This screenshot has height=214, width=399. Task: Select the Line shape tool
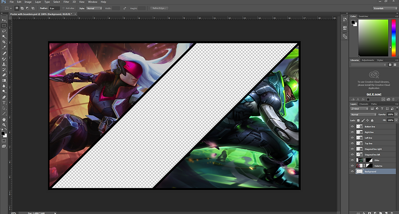[x=4, y=114]
